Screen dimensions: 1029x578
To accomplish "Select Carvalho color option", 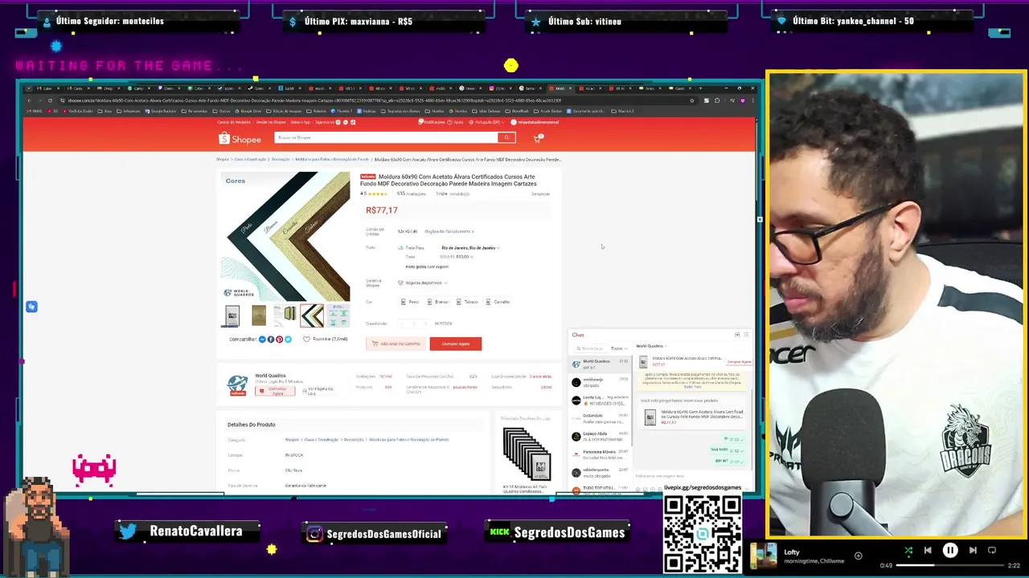I will click(x=498, y=302).
